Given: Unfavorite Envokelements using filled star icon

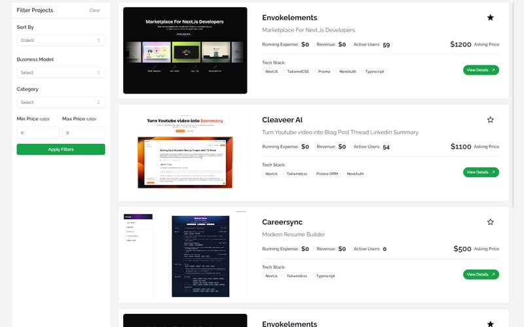Looking at the screenshot, I should [490, 18].
